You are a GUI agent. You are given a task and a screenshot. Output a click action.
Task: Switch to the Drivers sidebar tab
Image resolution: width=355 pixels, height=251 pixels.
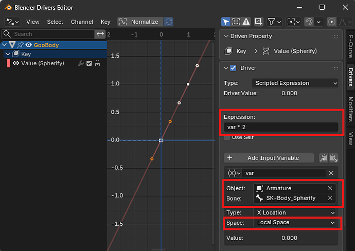click(350, 77)
